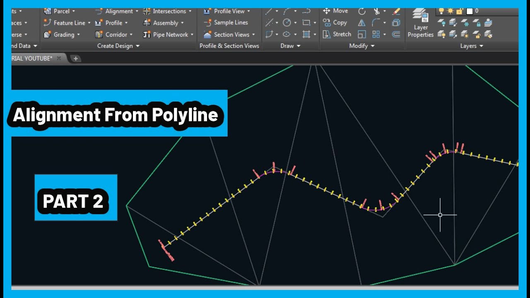
Task: Select the Ellipse tool in Draw panel
Action: 287,34
